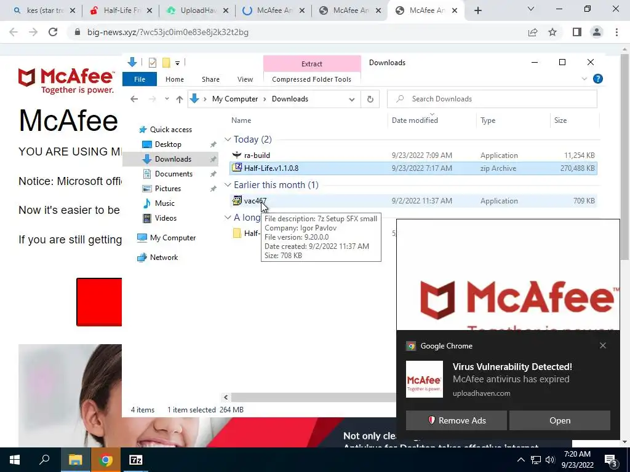The width and height of the screenshot is (630, 472).
Task: Open Customize Quick Access Toolbar dropdown
Action: point(177,63)
